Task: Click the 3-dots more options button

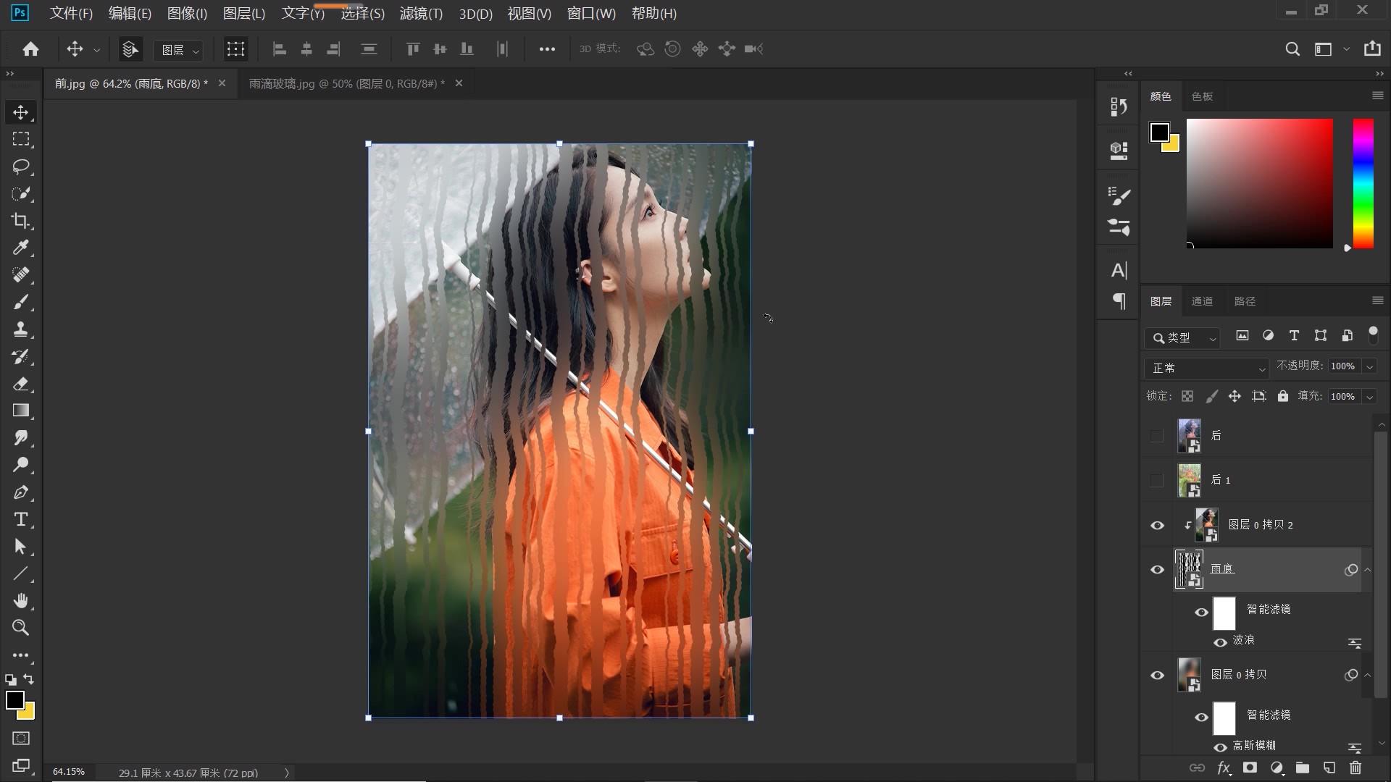Action: [547, 49]
